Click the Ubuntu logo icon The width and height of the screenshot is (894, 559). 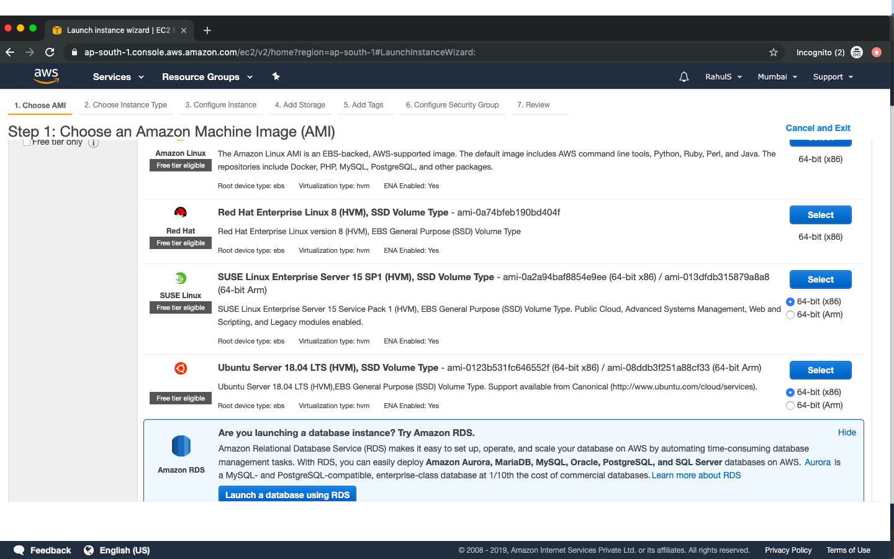[x=180, y=368]
